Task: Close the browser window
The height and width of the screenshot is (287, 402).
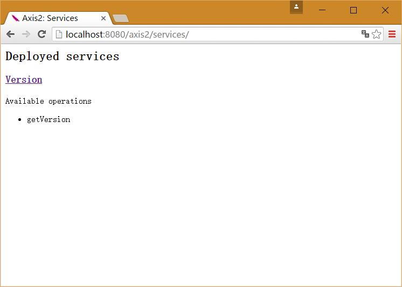Action: pyautogui.click(x=385, y=10)
